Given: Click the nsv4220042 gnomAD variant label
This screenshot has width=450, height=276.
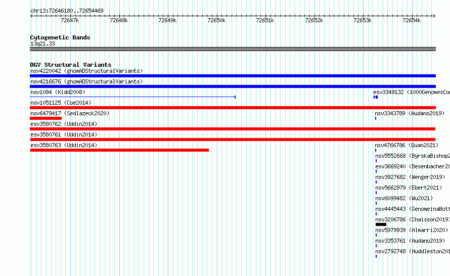Looking at the screenshot, I should coord(86,71).
